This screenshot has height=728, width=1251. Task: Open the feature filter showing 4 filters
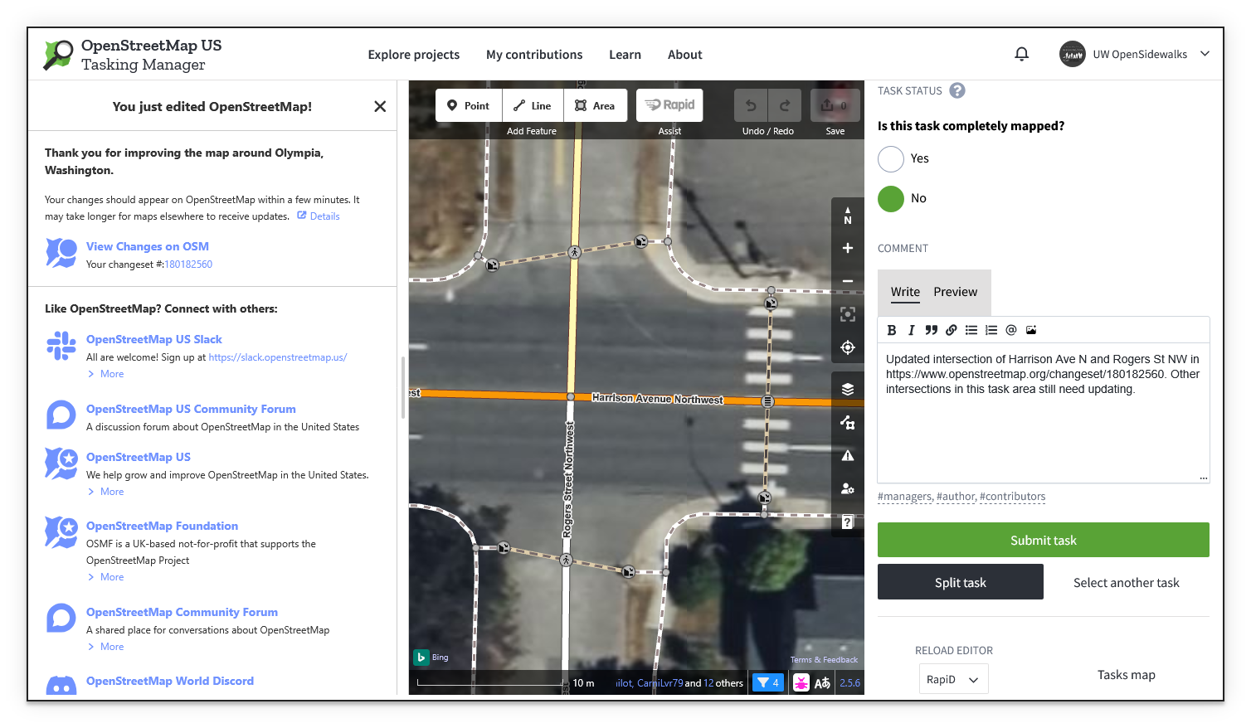pos(767,682)
